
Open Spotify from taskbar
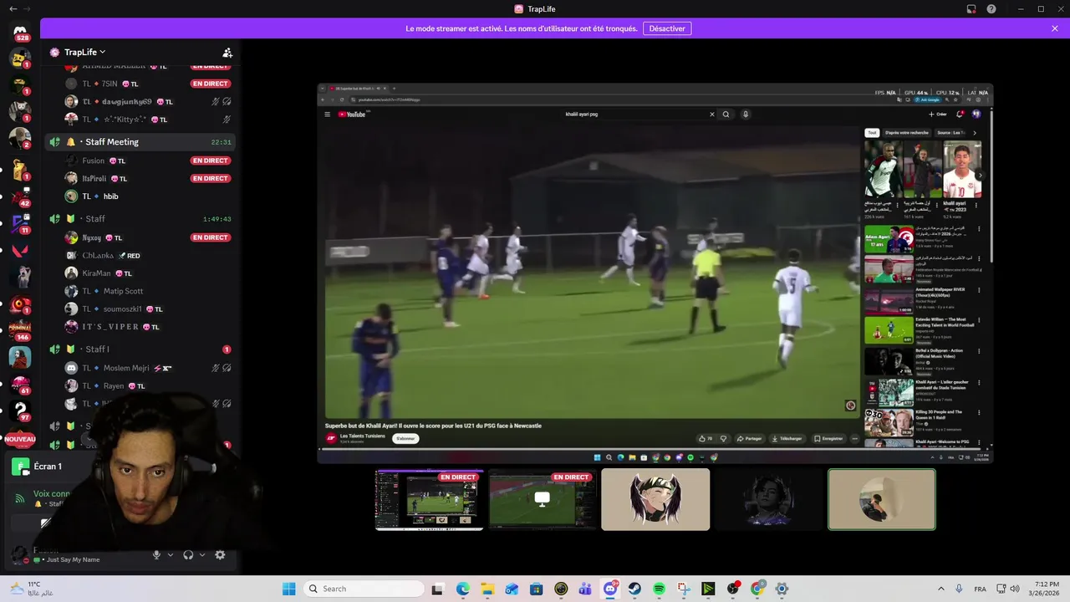pyautogui.click(x=659, y=589)
